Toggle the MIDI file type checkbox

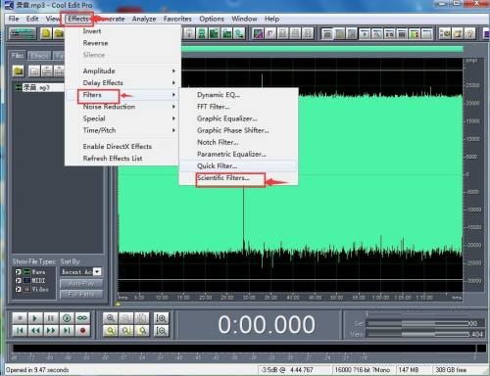tap(19, 280)
